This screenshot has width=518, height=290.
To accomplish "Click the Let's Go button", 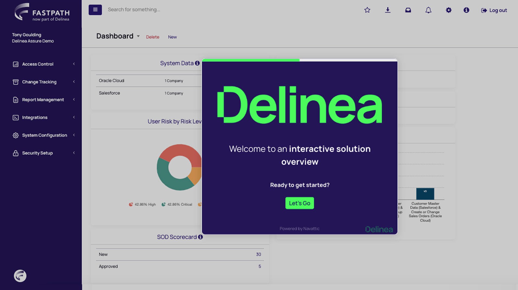I will click(299, 203).
